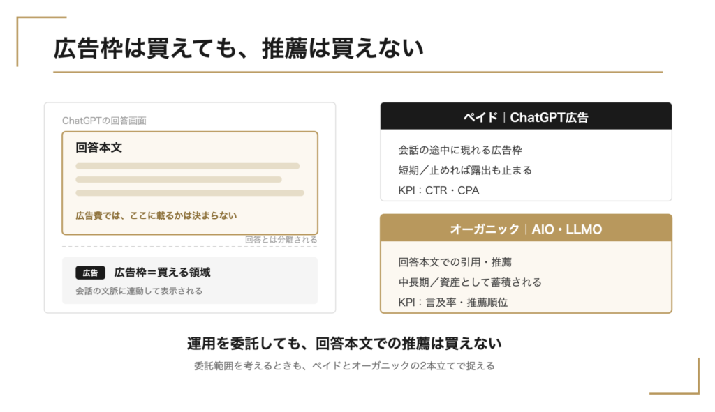Select the 回答本文 heading
The image size is (715, 412).
click(x=99, y=148)
